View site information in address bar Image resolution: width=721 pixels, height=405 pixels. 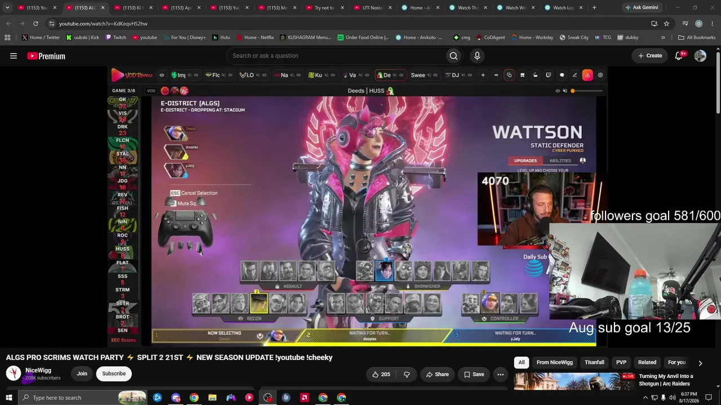51,24
